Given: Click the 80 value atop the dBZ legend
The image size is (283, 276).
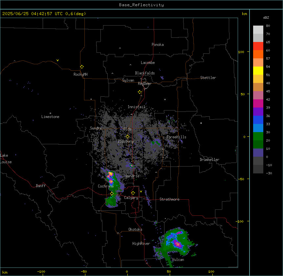Looking at the screenshot, I should [268, 26].
